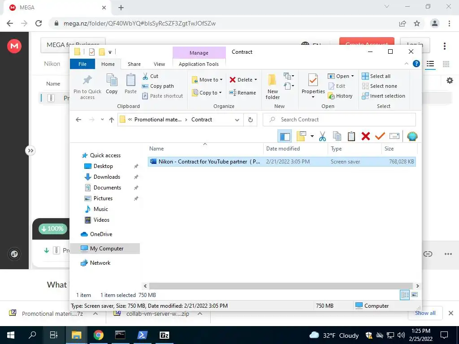Click the clipboard paste icon in lower toolbar
Screen dimensions: 459x344
(x=351, y=136)
